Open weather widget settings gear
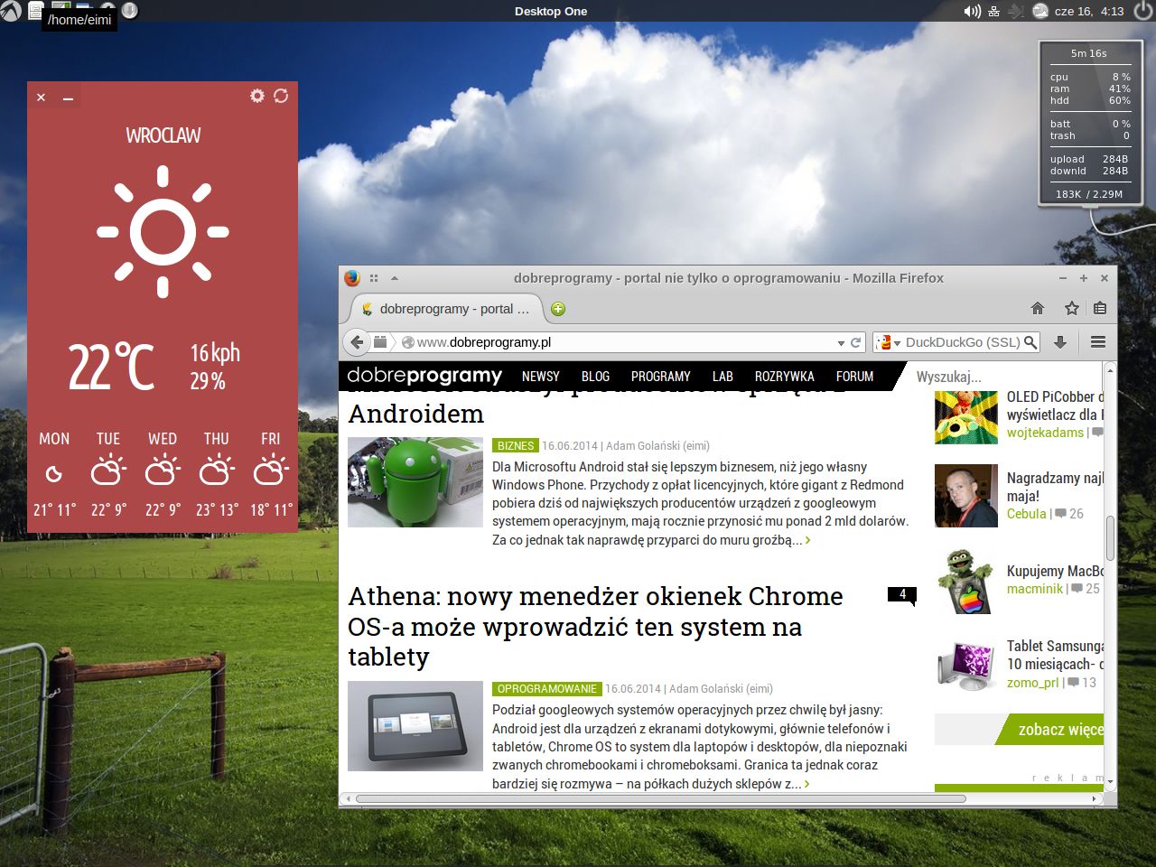 257,96
